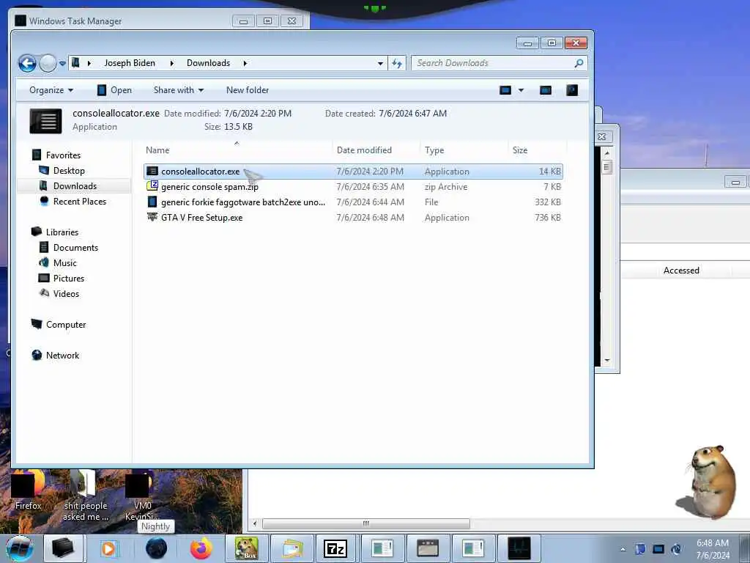This screenshot has width=750, height=563.
Task: Open the Share with menu
Action: click(x=179, y=90)
